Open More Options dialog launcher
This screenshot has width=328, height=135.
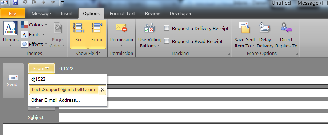[x=296, y=54]
